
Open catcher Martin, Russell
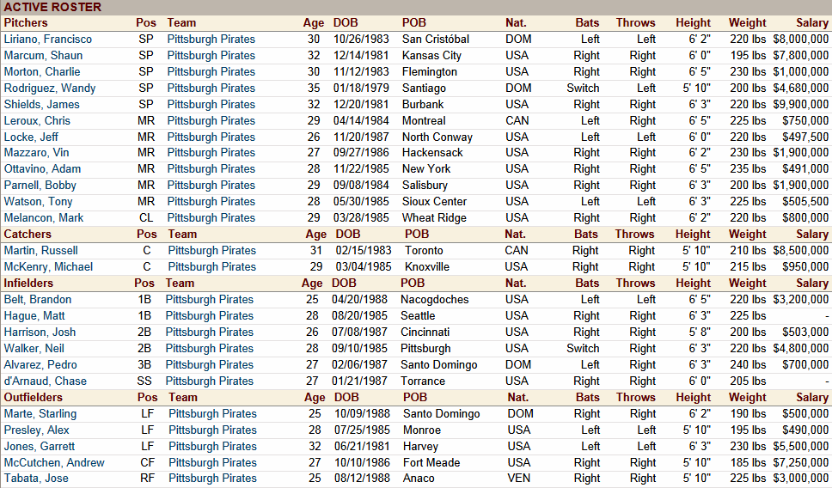click(41, 251)
